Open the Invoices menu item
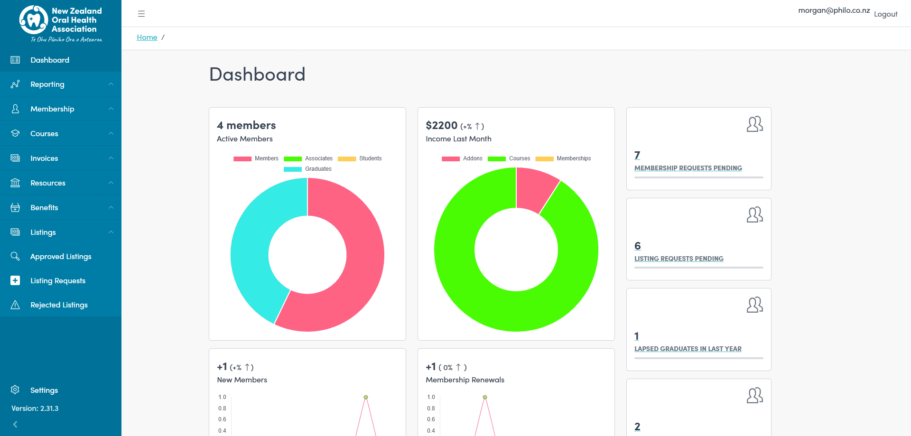This screenshot has height=436, width=911. tap(61, 158)
